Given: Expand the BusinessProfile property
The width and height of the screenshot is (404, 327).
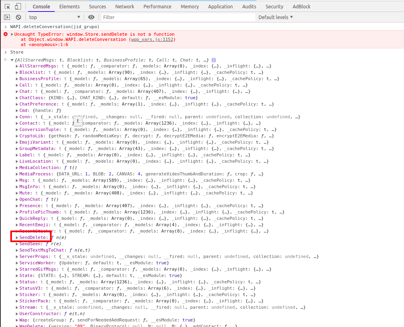Looking at the screenshot, I should coord(17,79).
